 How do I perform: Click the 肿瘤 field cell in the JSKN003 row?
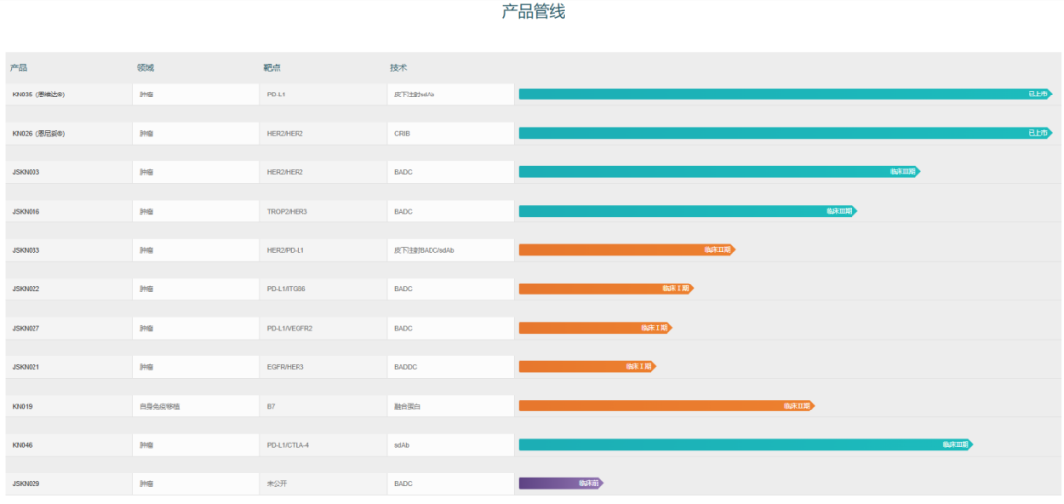tap(195, 172)
